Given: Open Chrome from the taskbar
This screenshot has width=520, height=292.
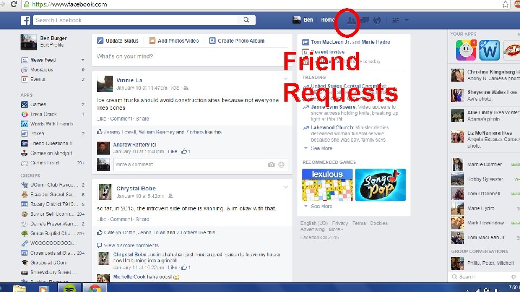Looking at the screenshot, I should point(94,288).
